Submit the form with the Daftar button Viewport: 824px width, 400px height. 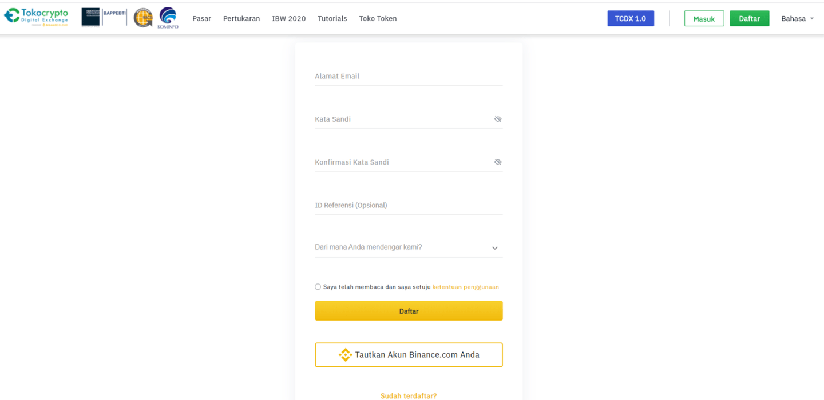[x=408, y=310]
